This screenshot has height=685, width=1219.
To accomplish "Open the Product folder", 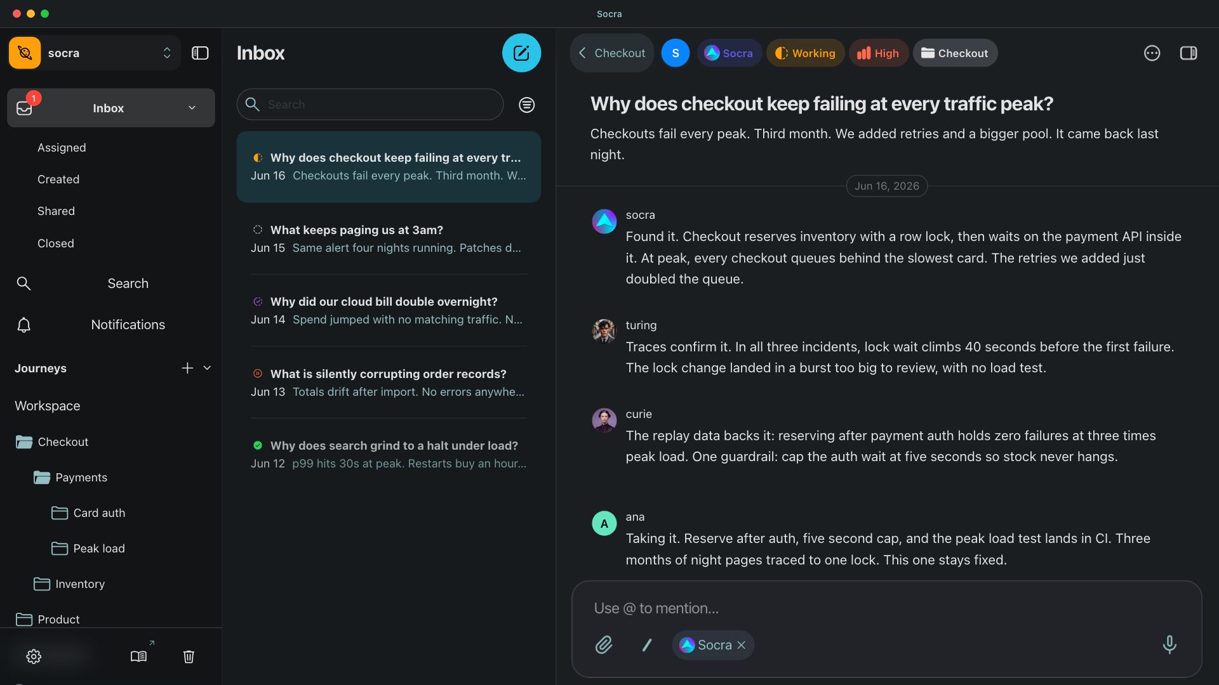I will (x=48, y=620).
